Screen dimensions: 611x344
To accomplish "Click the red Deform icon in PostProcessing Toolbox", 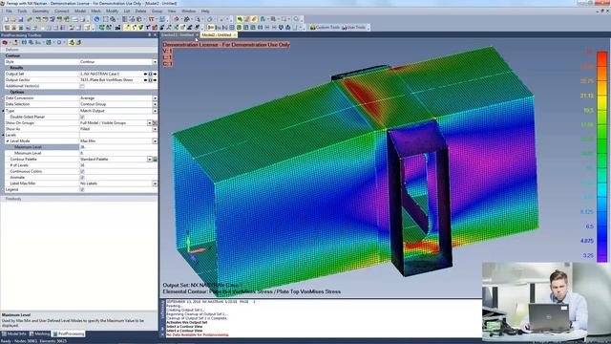I will click(x=5, y=42).
